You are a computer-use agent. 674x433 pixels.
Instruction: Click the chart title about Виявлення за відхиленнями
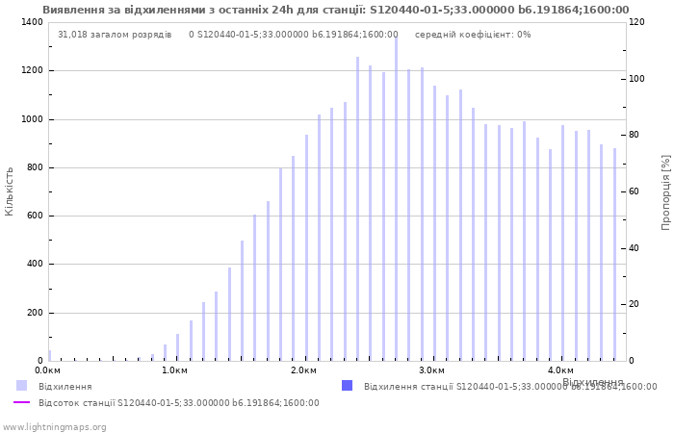pos(335,10)
